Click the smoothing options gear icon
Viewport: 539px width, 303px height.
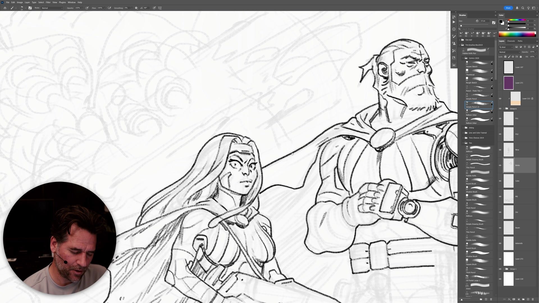[x=136, y=8]
